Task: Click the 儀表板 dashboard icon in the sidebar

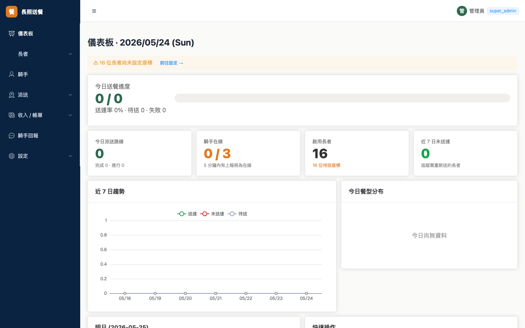Action: pos(12,34)
